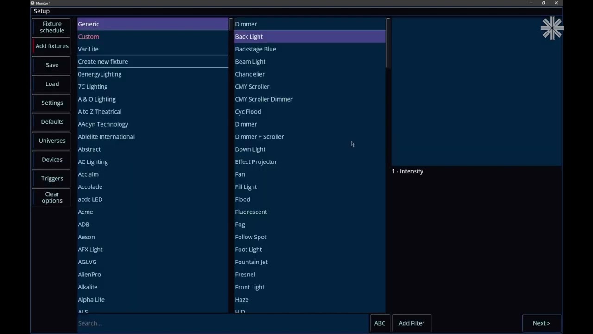The width and height of the screenshot is (593, 334).
Task: Select Foot Light fixture type
Action: coord(310,250)
